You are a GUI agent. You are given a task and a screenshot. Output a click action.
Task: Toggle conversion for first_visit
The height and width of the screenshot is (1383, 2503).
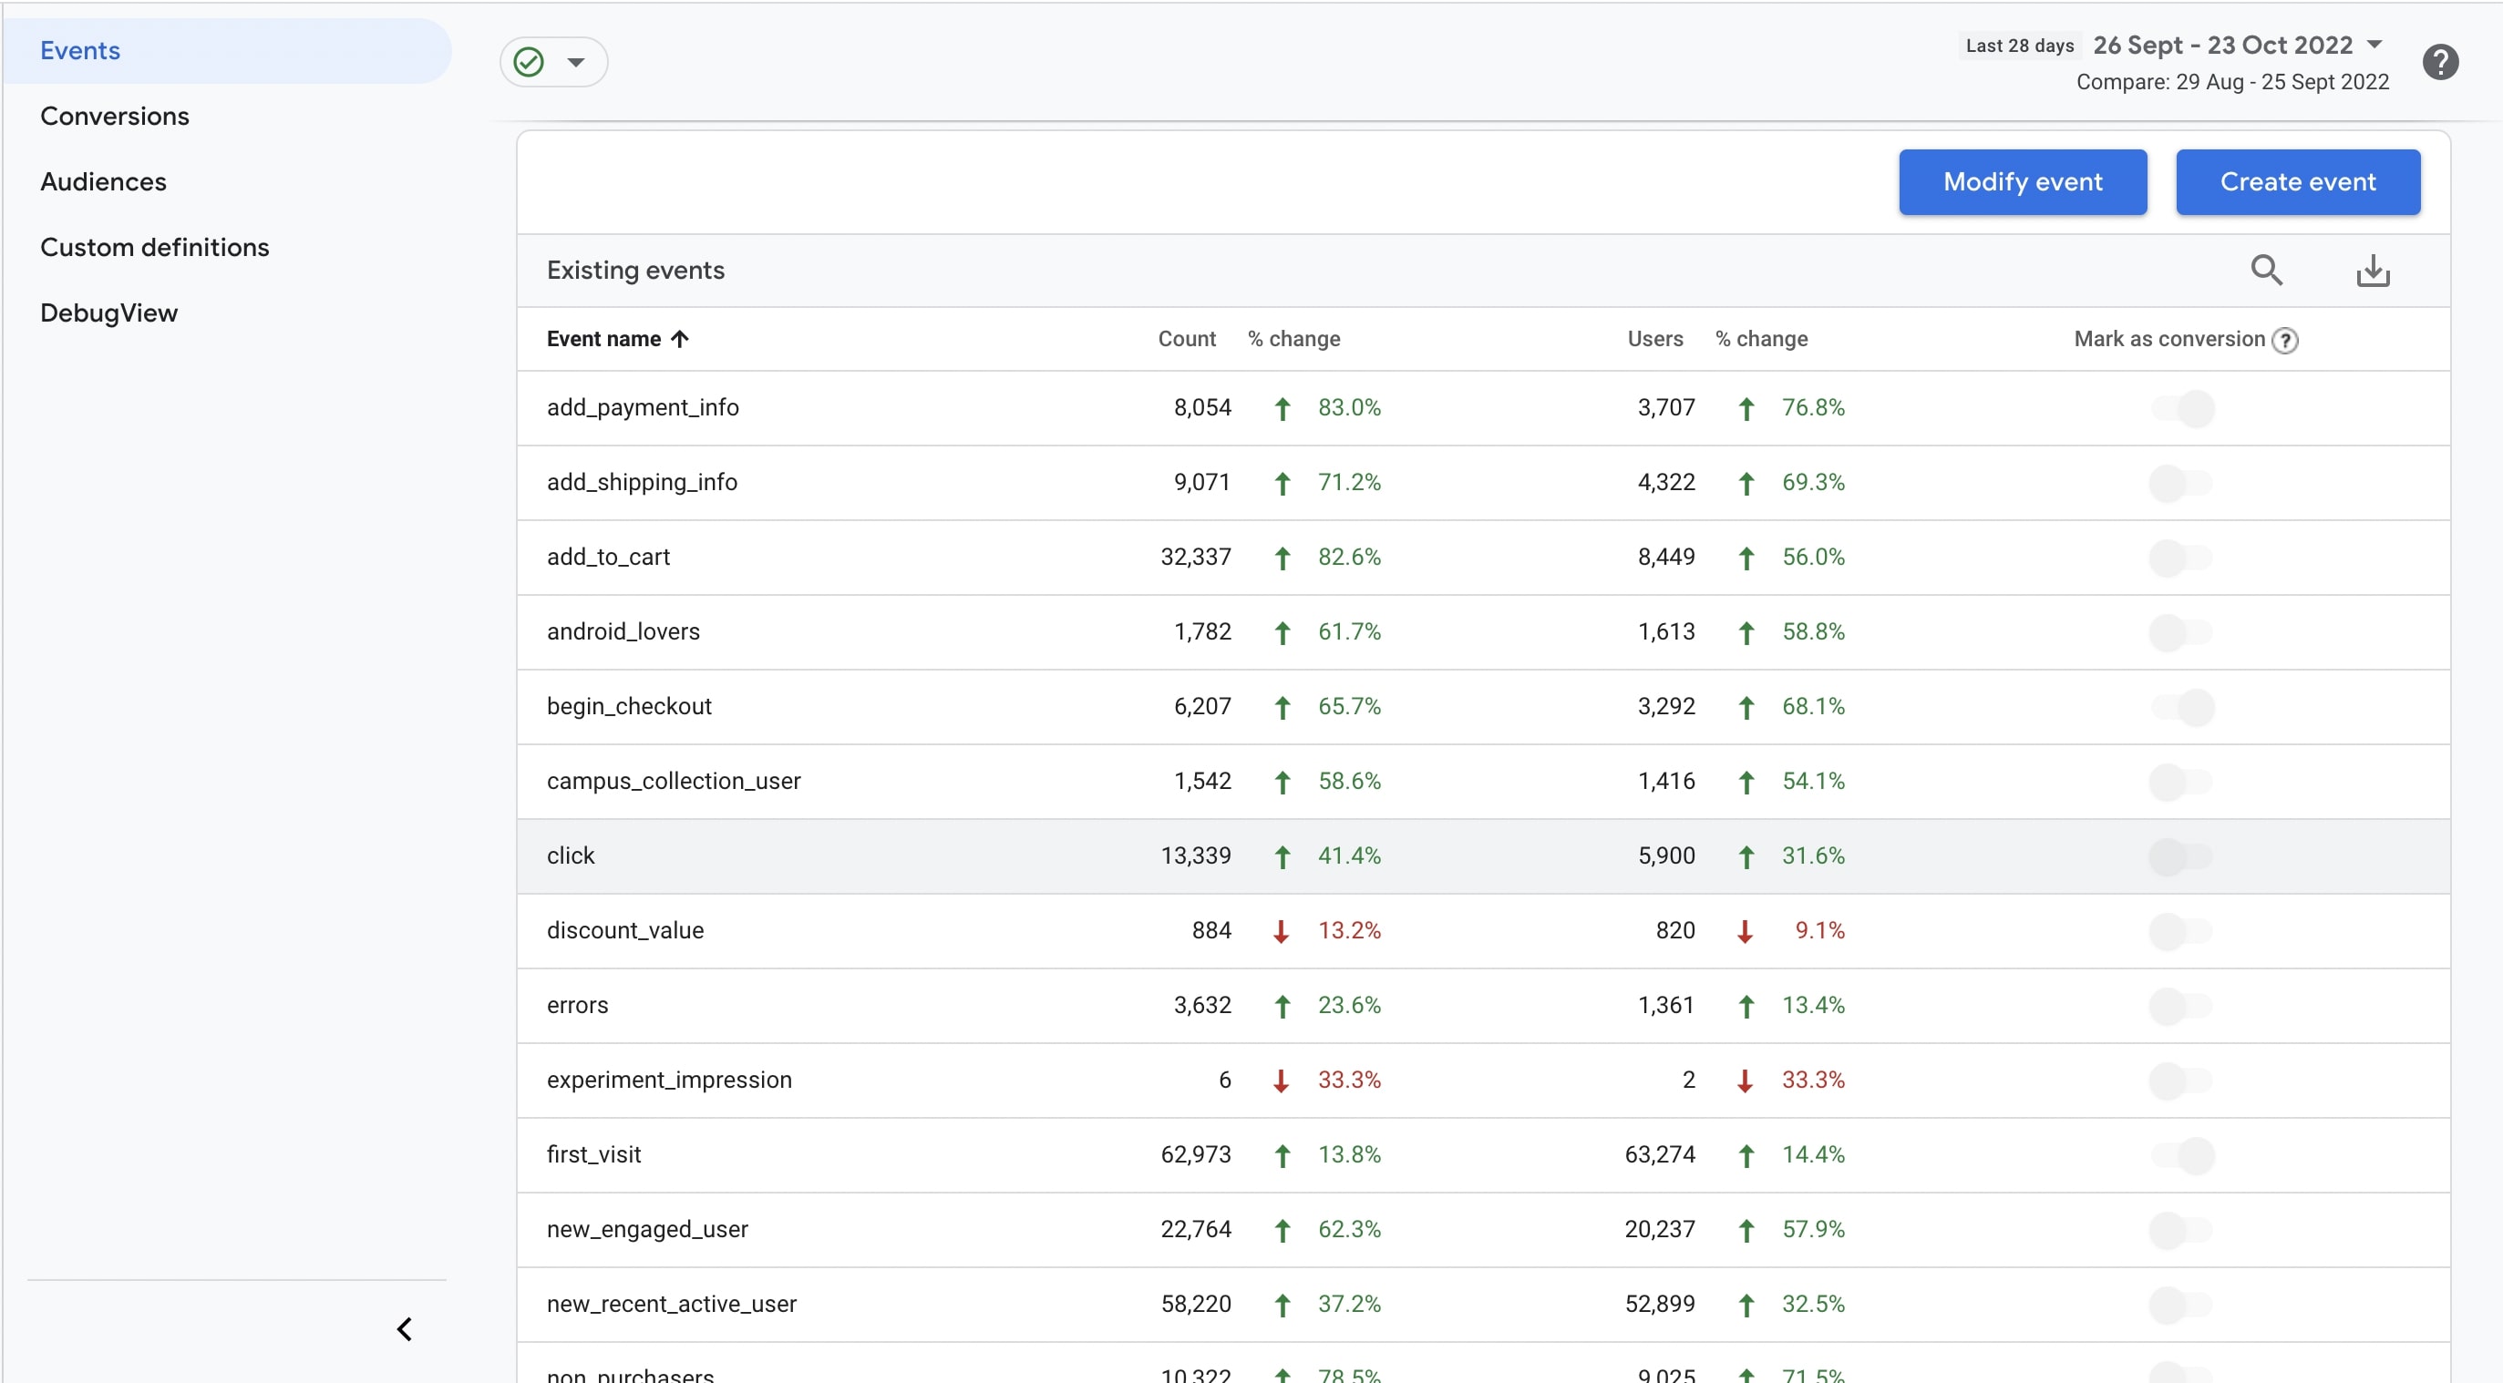[2182, 1156]
